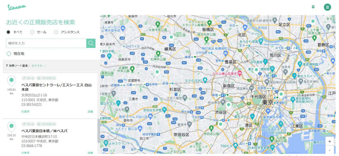Zoom in the map with plus button
339x156 pixels.
point(330,141)
